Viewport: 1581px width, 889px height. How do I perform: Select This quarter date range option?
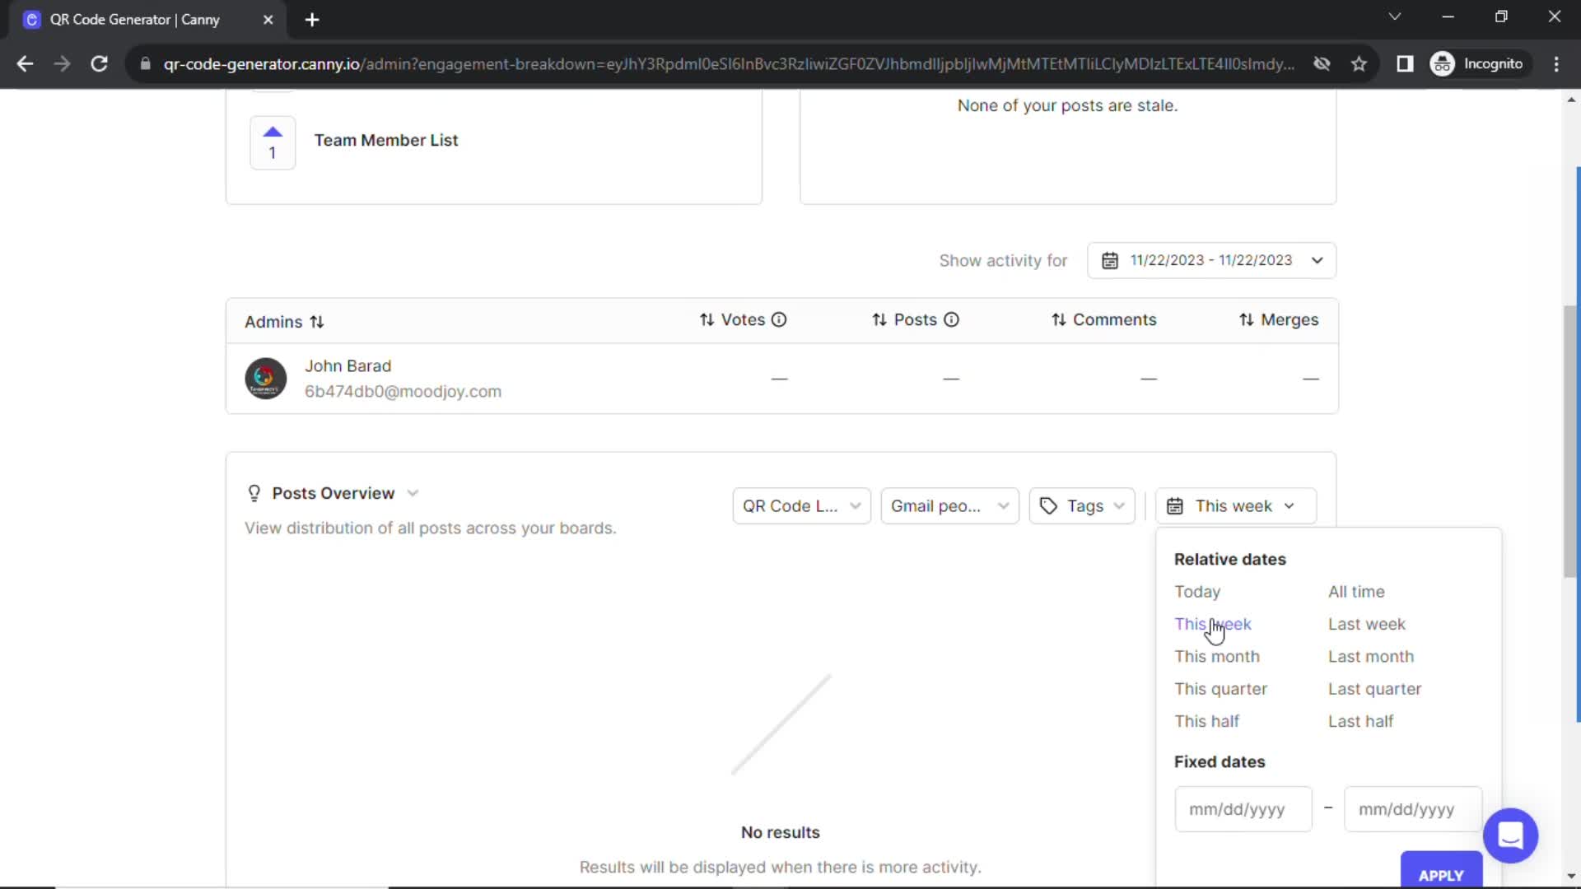tap(1220, 688)
